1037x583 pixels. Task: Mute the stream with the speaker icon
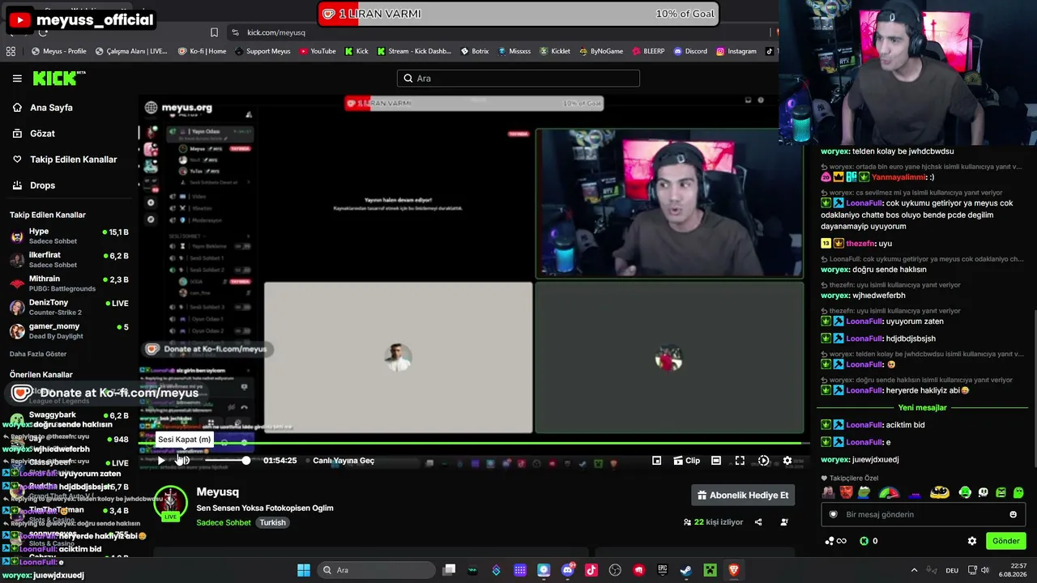[183, 461]
